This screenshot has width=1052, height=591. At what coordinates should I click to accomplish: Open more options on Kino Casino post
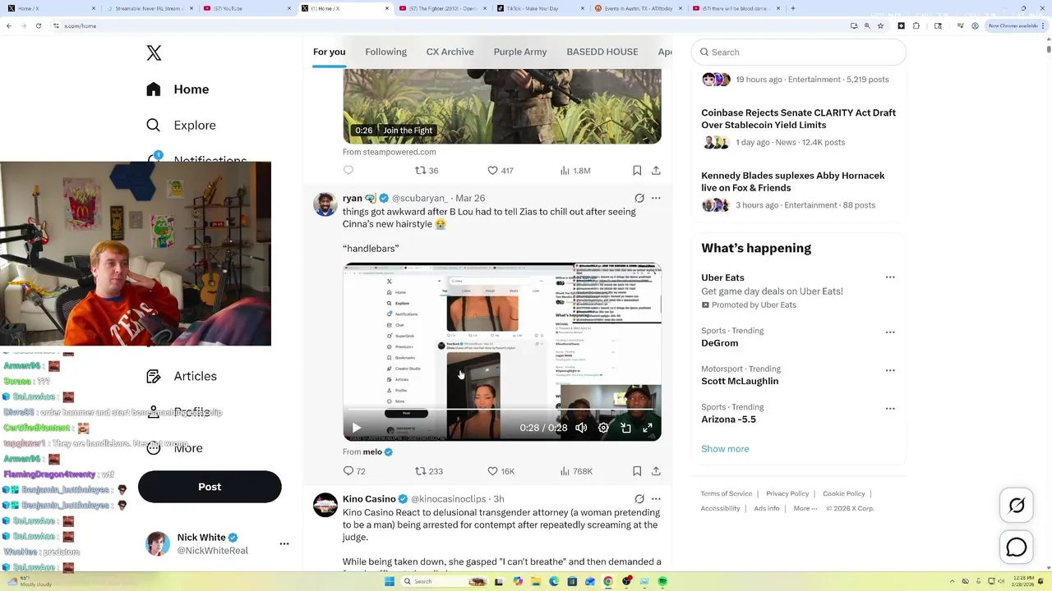click(x=656, y=498)
